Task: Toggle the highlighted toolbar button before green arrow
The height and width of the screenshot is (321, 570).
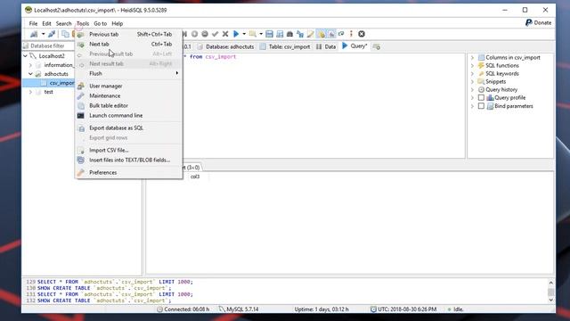Action: [331, 34]
